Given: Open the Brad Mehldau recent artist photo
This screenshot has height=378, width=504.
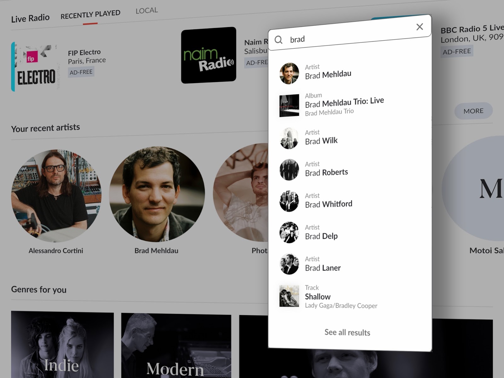Looking at the screenshot, I should click(x=157, y=194).
